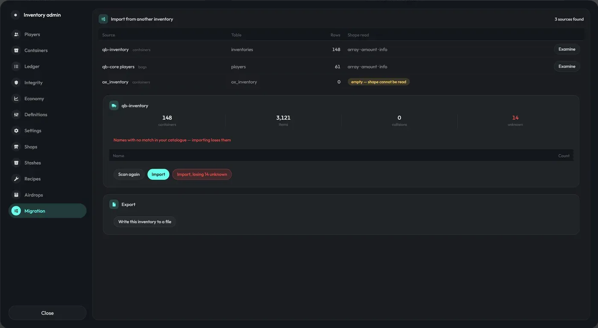Viewport: 598px width, 328px height.
Task: Click the empty shape cannot be read badge
Action: click(378, 82)
